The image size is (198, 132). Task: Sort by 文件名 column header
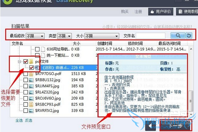pyautogui.click(x=17, y=44)
